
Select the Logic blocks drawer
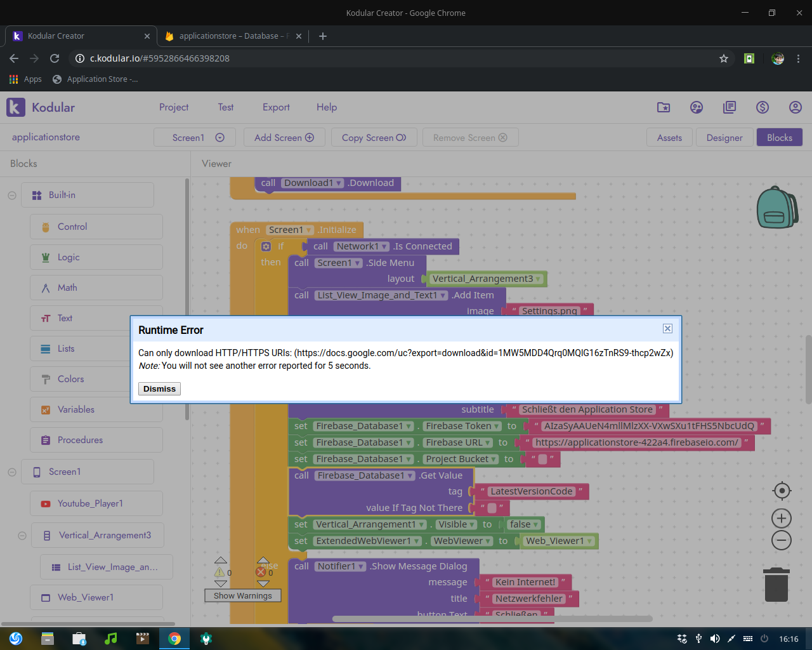click(x=96, y=257)
